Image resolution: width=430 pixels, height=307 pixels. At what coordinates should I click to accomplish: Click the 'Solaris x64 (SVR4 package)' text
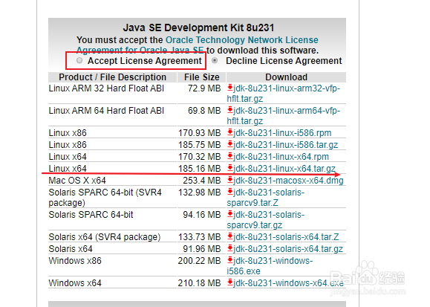[105, 237]
